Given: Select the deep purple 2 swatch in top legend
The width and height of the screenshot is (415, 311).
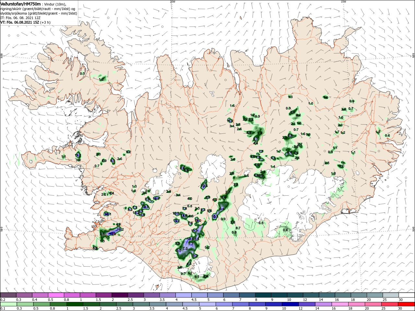Looking at the screenshot, I should point(120,295).
